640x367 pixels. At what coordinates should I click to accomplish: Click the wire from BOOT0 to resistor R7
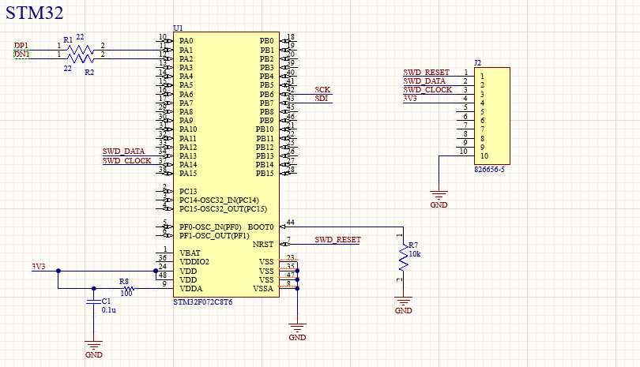[x=350, y=227]
